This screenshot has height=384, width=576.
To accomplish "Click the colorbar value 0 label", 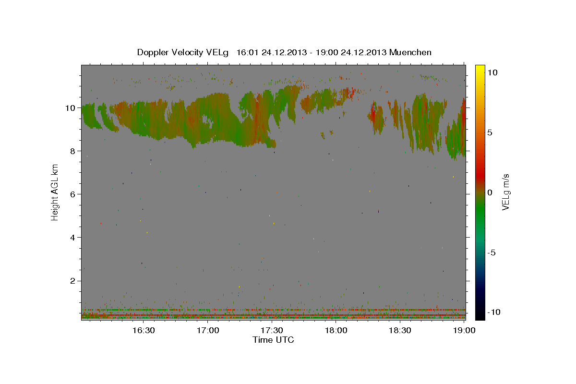I will [490, 192].
